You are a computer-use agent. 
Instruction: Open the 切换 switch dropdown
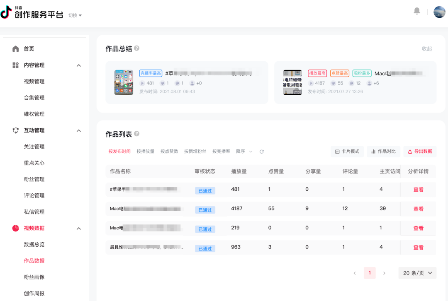tap(75, 15)
